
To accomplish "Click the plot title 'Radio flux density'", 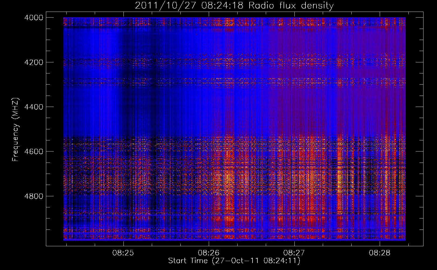I will (291, 6).
